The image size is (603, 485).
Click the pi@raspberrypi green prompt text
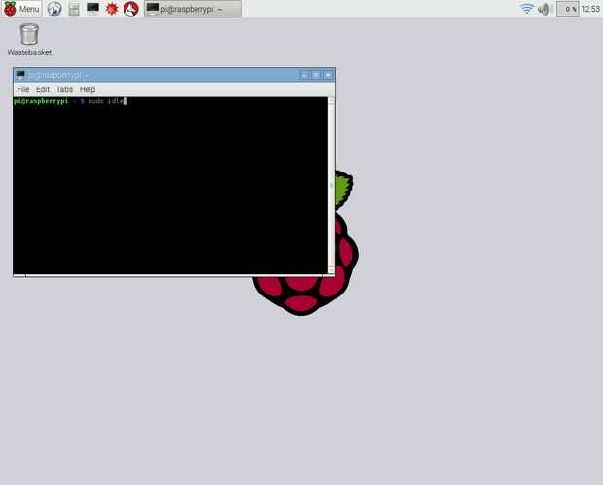tap(41, 101)
